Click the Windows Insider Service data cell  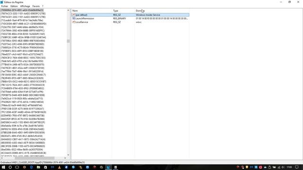148,15
